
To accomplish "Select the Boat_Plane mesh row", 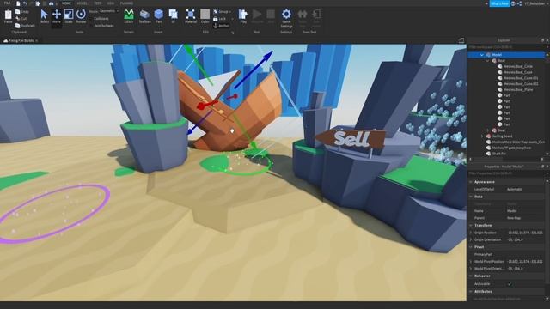I will 518,89.
